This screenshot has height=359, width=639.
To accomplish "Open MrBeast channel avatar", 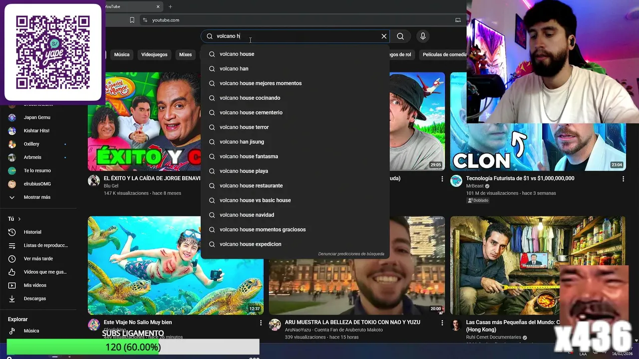I will (x=456, y=181).
